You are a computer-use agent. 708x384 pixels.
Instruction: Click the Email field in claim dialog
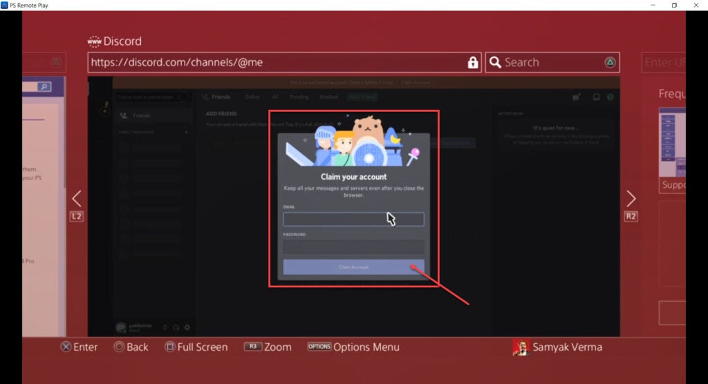point(353,220)
